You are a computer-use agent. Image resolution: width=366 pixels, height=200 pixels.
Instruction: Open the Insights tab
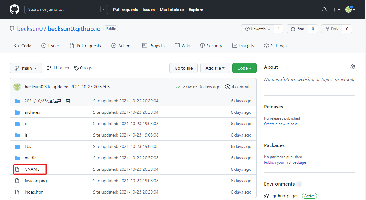click(x=243, y=46)
